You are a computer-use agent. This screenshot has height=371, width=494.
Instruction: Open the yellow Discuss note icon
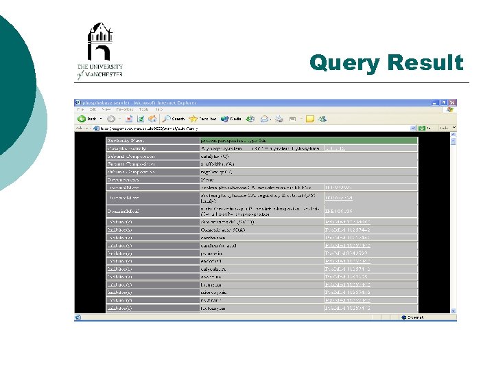(310, 119)
